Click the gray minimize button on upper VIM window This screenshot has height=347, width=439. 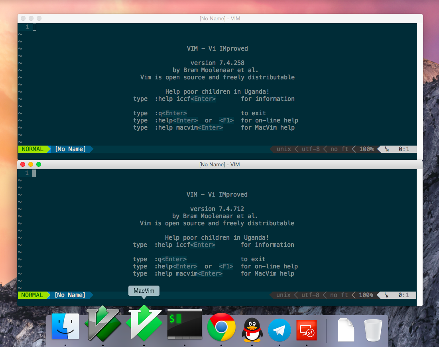[x=31, y=18]
